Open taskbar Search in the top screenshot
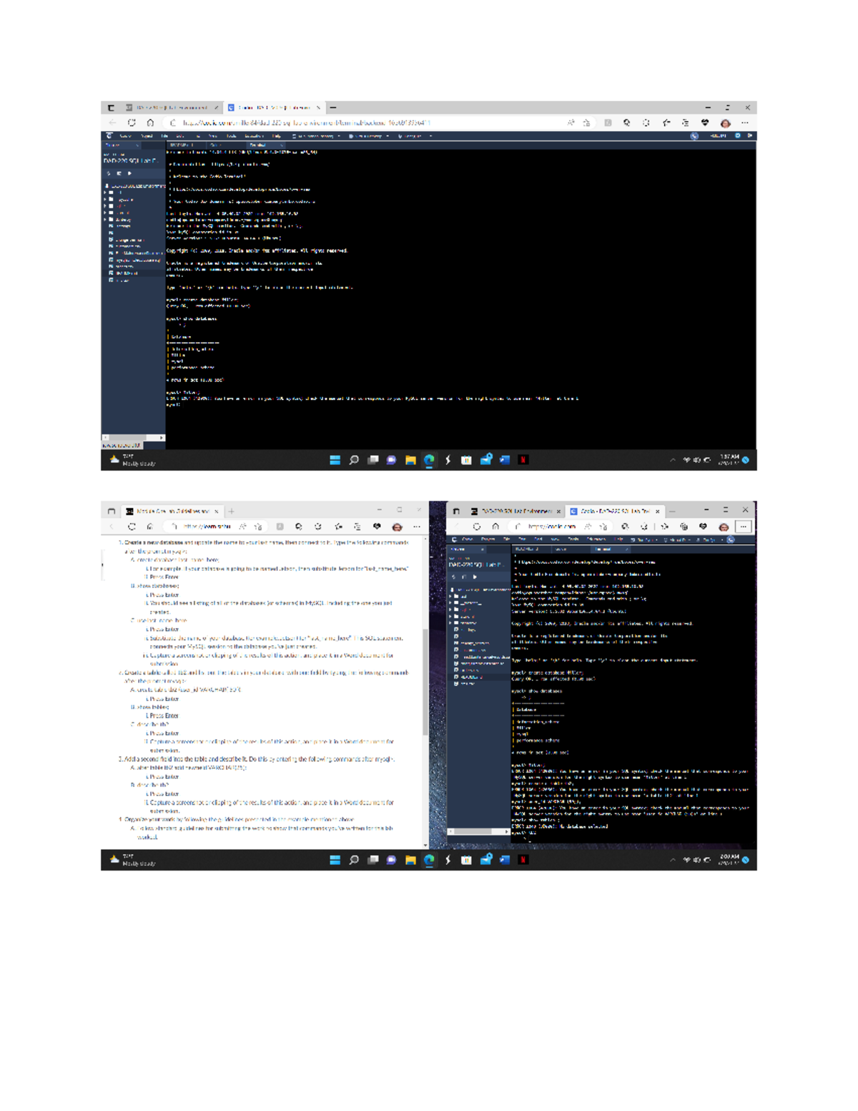 (353, 460)
